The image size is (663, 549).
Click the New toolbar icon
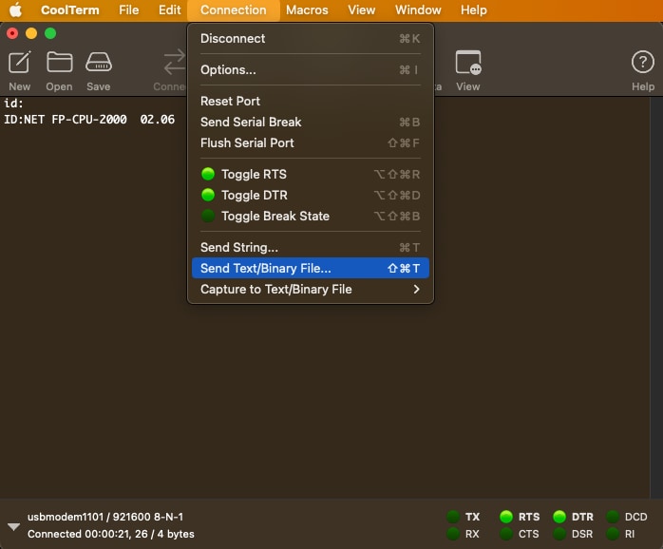click(19, 63)
